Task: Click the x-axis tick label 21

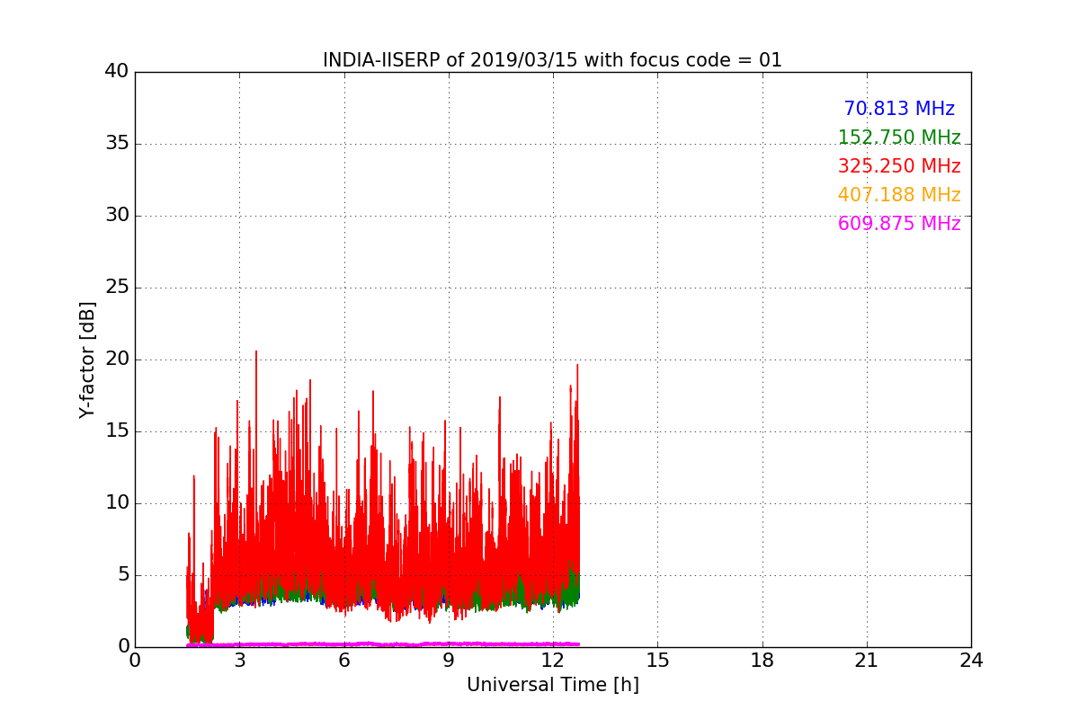Action: click(867, 660)
